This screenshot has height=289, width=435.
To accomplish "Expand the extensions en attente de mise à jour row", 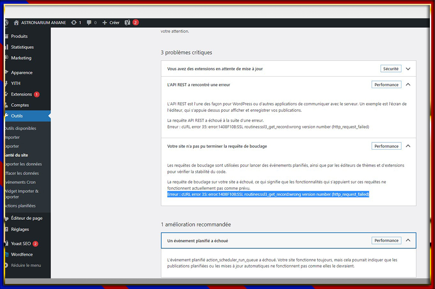I will (408, 69).
